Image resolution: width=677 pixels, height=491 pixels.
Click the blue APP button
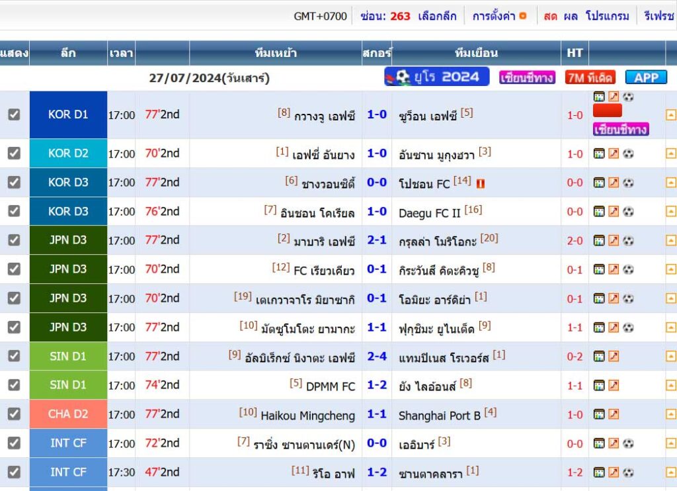click(646, 78)
